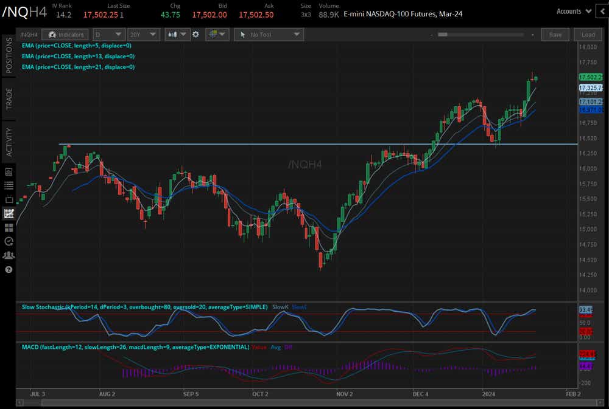Click the AUG 2 date label
This screenshot has width=609, height=409.
[x=107, y=394]
